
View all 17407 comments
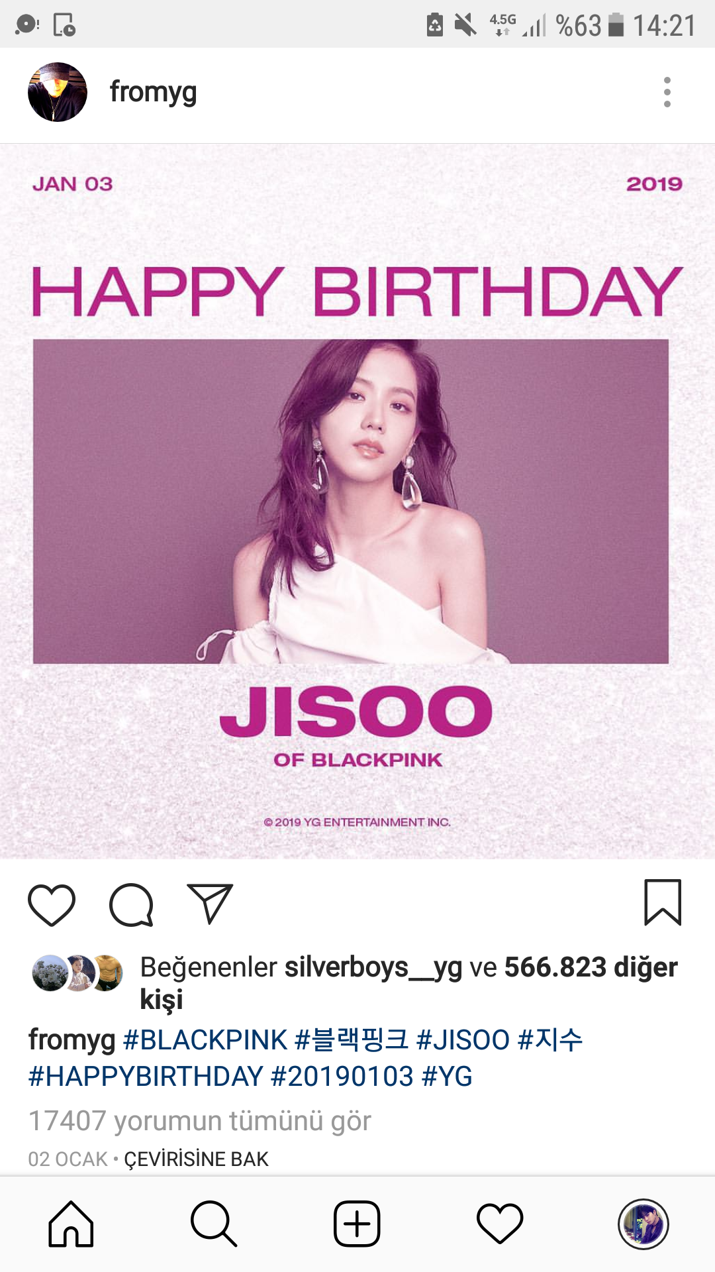coord(199,1121)
